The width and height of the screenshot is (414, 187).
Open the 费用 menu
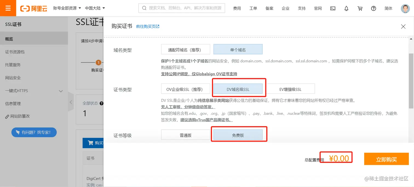tap(237, 8)
